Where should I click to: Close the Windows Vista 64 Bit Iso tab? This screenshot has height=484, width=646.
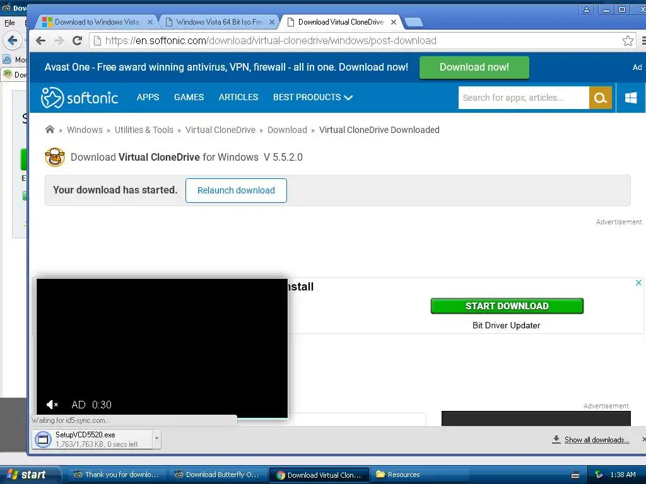coord(271,22)
